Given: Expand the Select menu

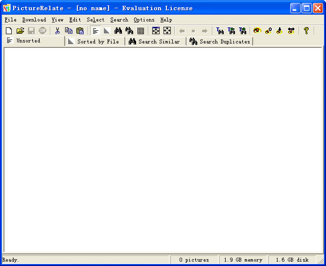Looking at the screenshot, I should [x=95, y=20].
